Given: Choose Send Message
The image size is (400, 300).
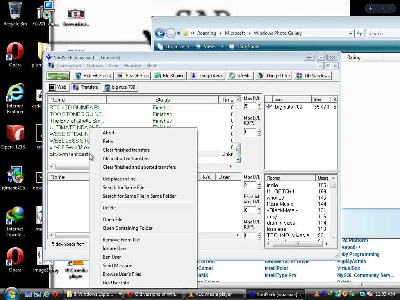Looking at the screenshot, I should point(143,266).
